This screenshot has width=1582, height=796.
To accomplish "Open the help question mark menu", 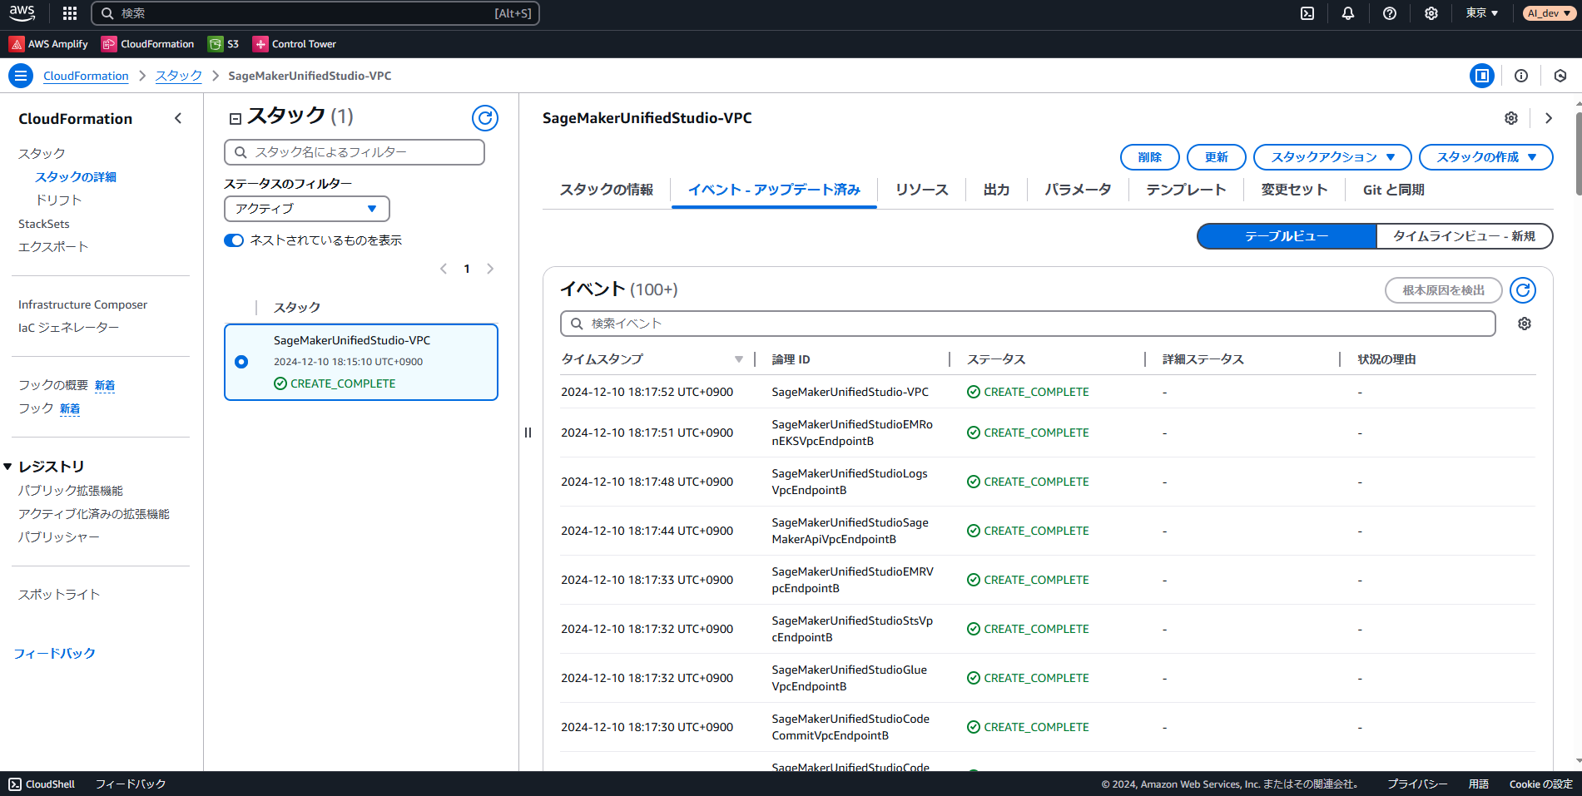I will [1390, 13].
